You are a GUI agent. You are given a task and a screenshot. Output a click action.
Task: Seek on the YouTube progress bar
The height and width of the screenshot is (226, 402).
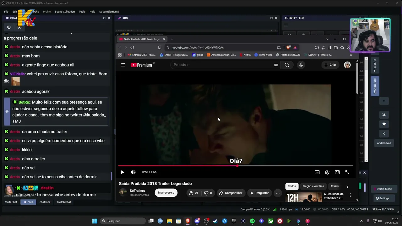[236, 166]
